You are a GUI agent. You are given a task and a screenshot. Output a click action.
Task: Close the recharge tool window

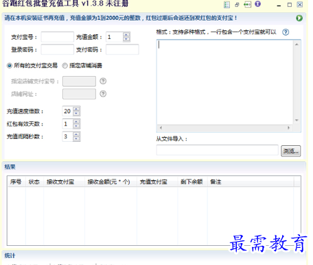coord(300,5)
